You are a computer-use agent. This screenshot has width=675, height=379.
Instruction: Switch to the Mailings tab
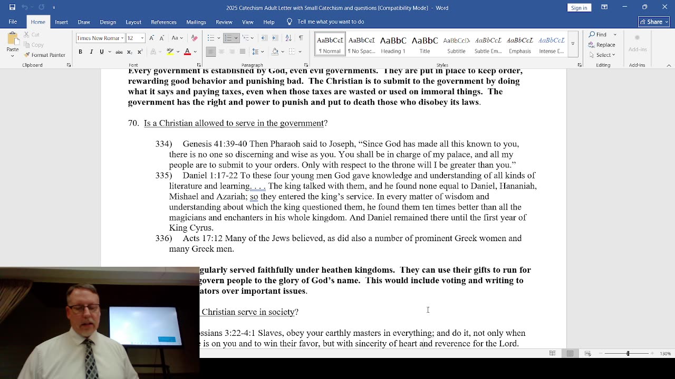click(196, 22)
